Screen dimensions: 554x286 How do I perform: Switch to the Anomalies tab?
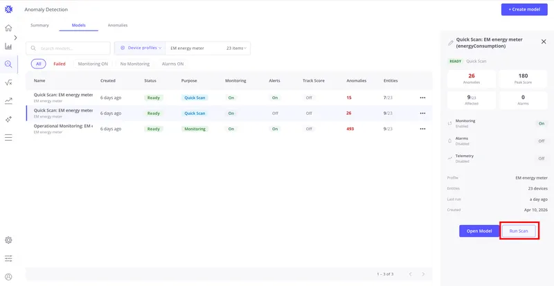pos(118,26)
